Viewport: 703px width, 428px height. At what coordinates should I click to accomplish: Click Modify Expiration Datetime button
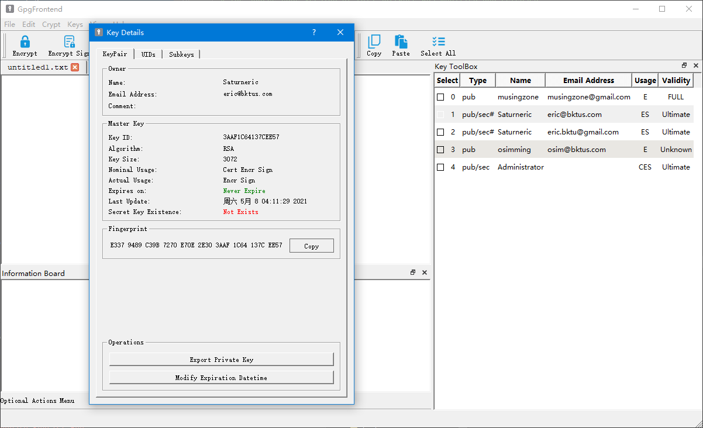[222, 378]
